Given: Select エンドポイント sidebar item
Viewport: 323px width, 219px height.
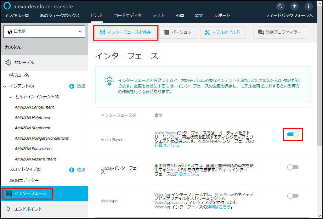Looking at the screenshot, I should pos(44,209).
